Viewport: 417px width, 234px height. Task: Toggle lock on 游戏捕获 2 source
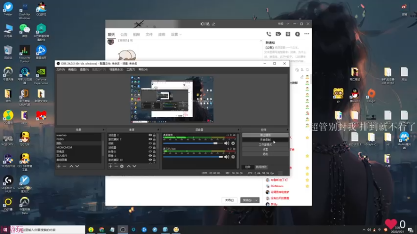tap(154, 139)
